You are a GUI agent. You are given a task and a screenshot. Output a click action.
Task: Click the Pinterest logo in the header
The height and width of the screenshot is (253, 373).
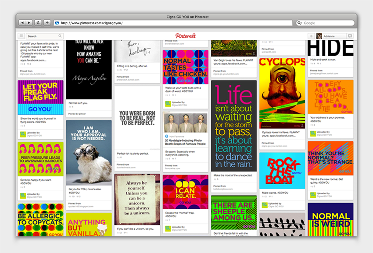point(186,36)
